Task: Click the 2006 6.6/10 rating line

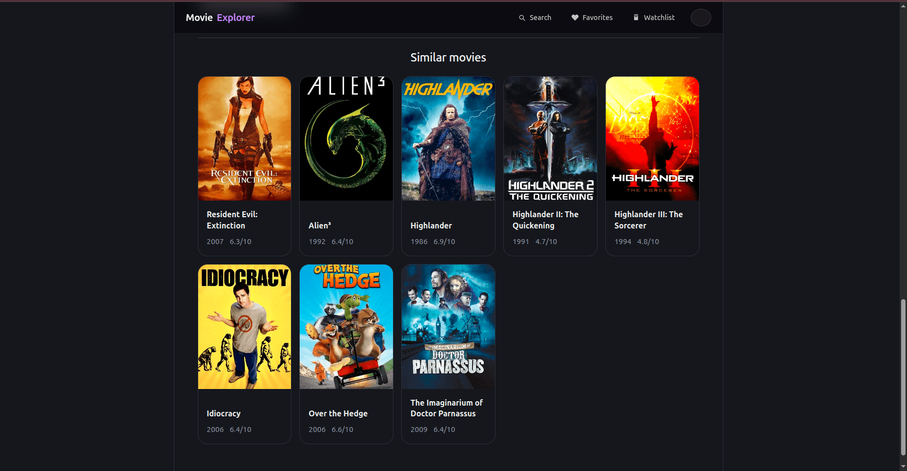Action: pyautogui.click(x=331, y=430)
